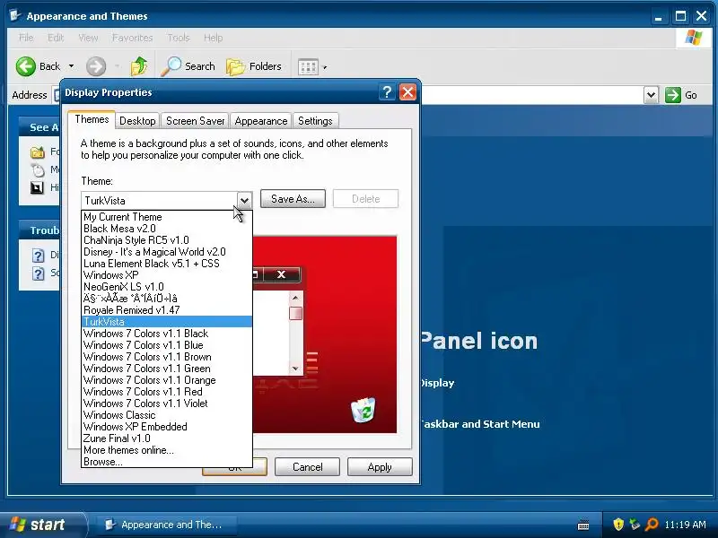Choose Disney It's a Magical World theme
Viewport: 718px width, 538px height.
click(x=167, y=252)
